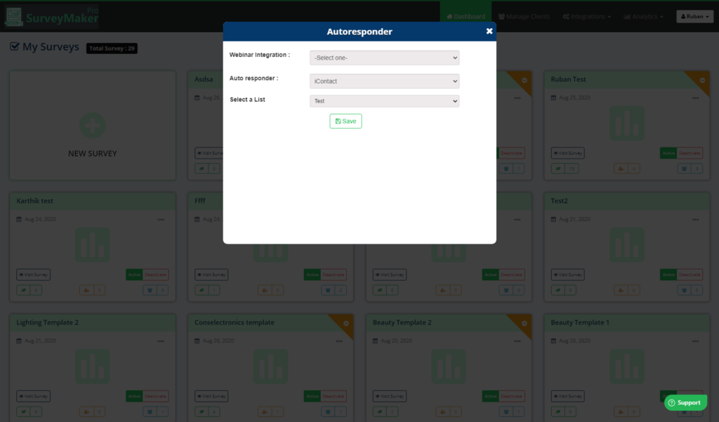Viewport: 719px width, 422px height.
Task: Set Lighting Template 2 survey to Active
Action: point(134,396)
